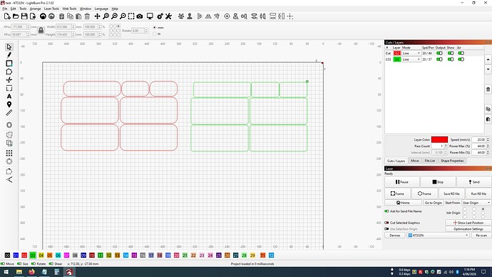Select the Polygon tool
The width and height of the screenshot is (492, 277).
click(x=9, y=71)
